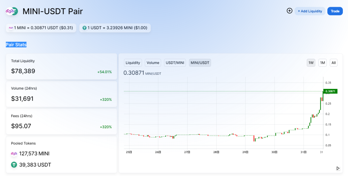Open the Add Liquidity dialog
Viewport: 348px width, 176px height.
[x=310, y=11]
